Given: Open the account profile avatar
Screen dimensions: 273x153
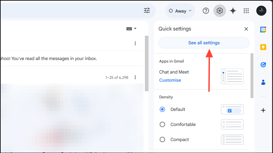Looking at the screenshot, I should click(x=261, y=11).
